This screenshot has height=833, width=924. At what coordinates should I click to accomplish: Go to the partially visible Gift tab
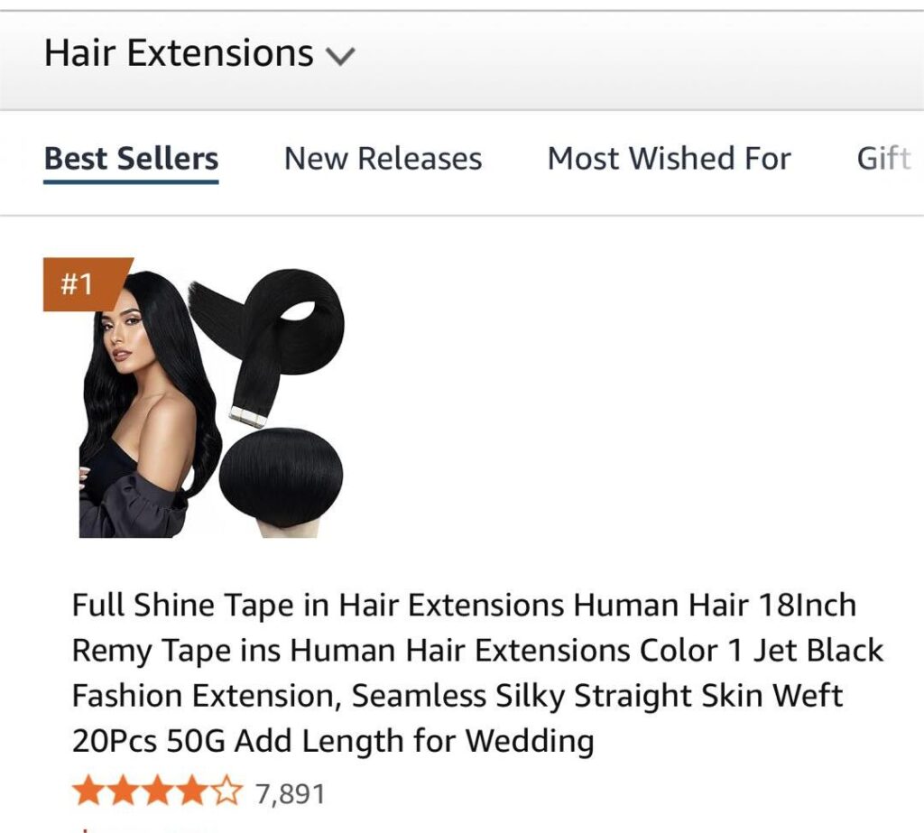coord(884,159)
